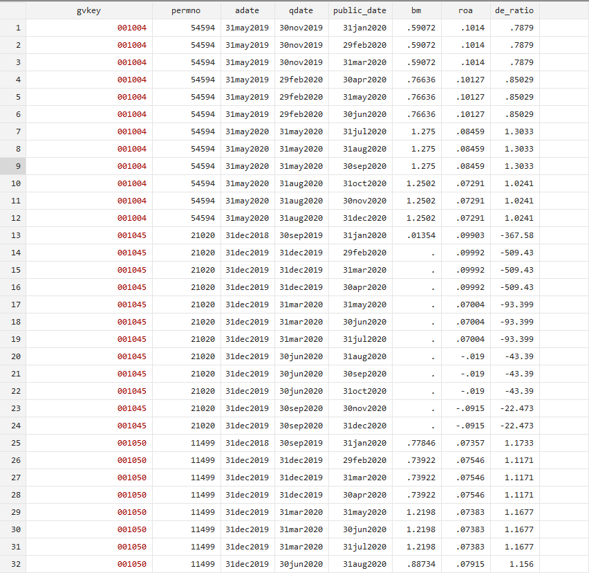Select the de_ratio column header
The height and width of the screenshot is (573, 589).
pos(514,10)
